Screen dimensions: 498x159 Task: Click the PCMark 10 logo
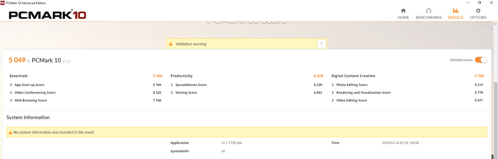pyautogui.click(x=47, y=15)
